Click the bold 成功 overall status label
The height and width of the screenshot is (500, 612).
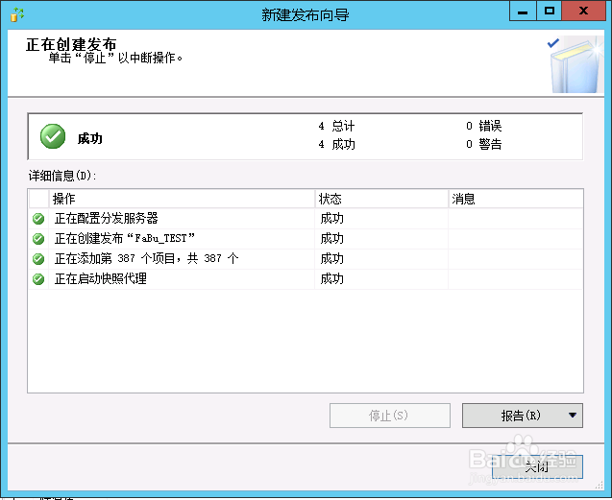89,138
